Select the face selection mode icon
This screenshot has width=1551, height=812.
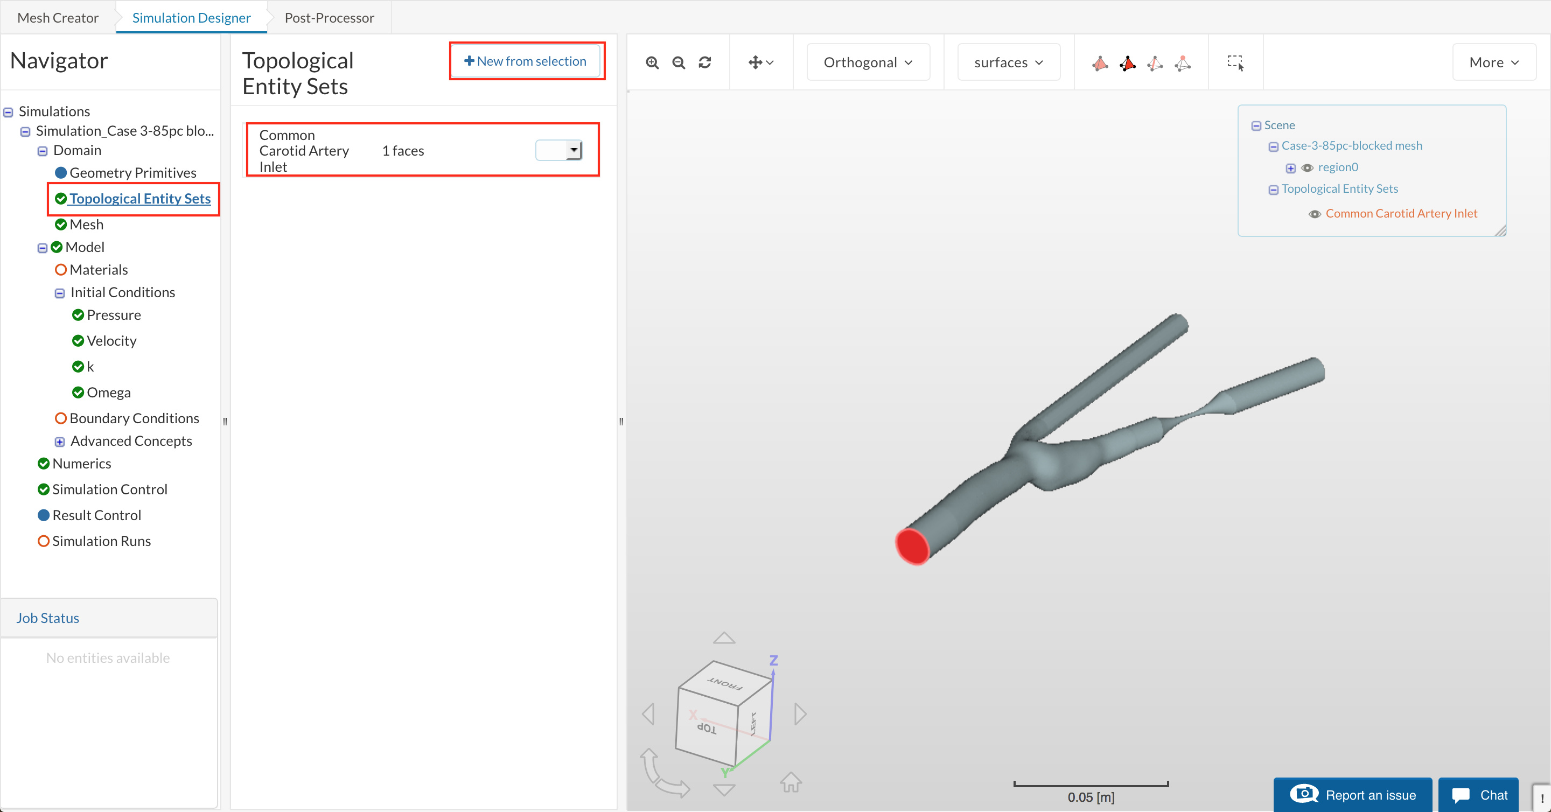click(x=1127, y=63)
